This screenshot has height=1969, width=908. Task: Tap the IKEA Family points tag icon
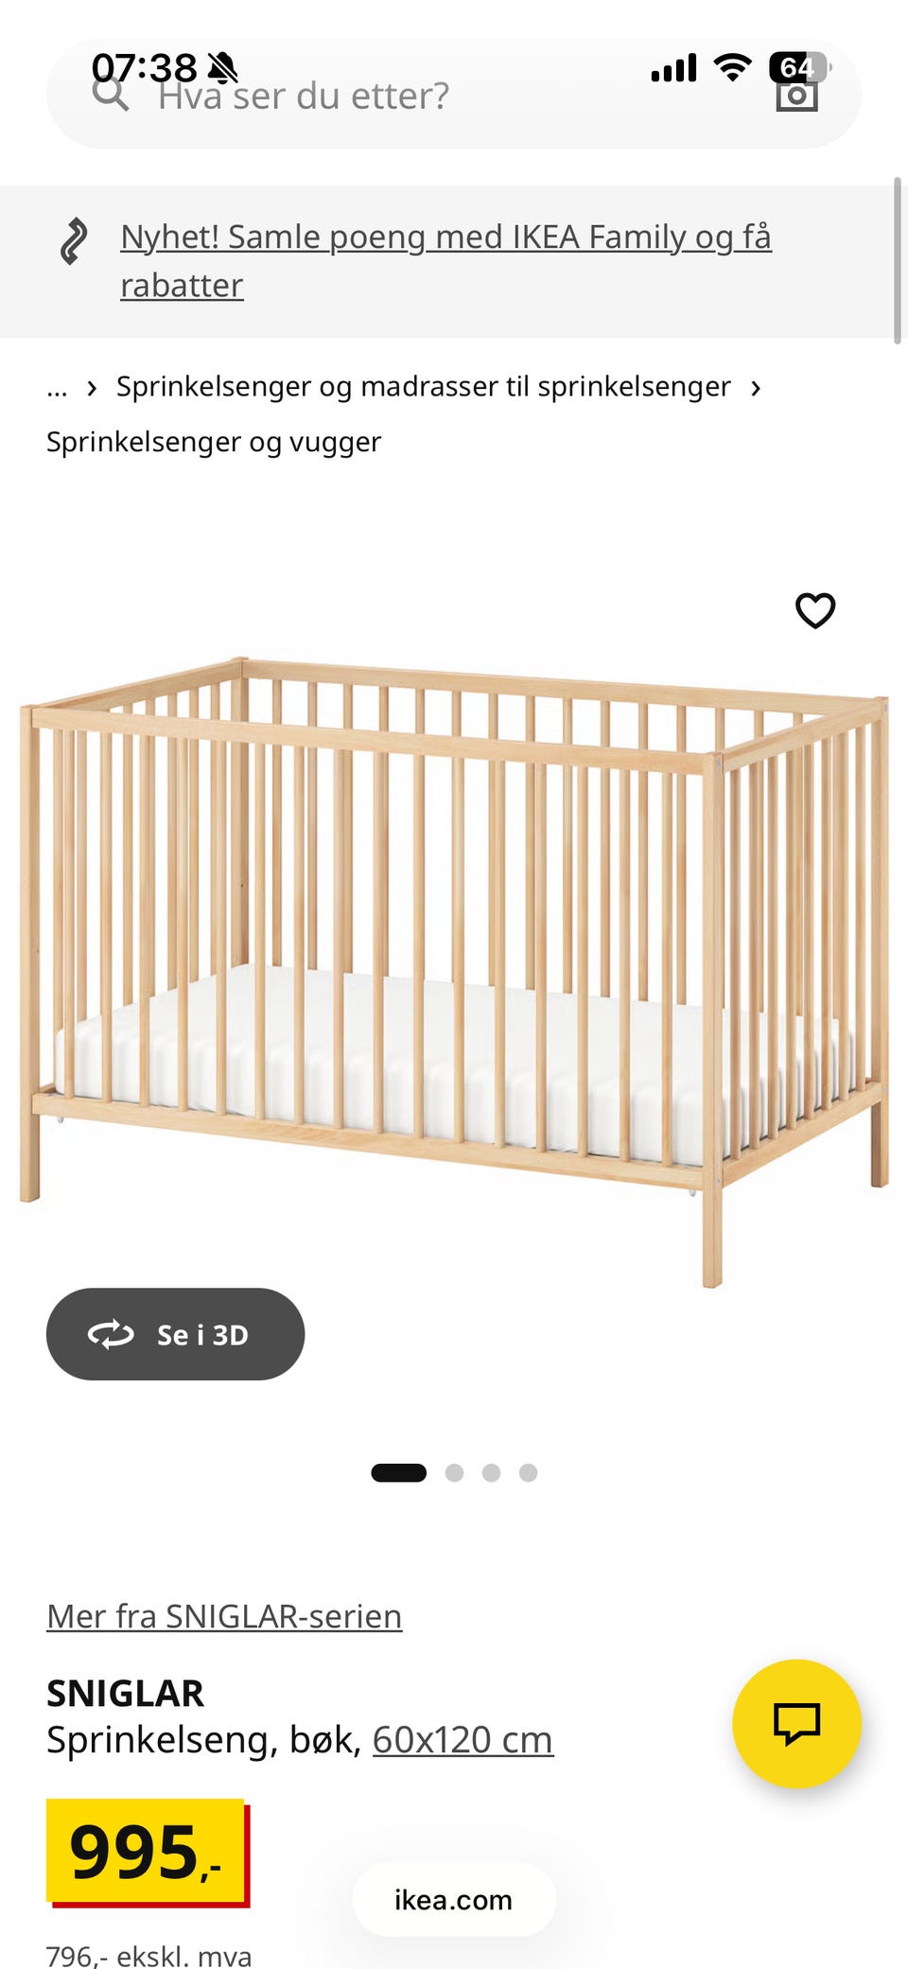point(74,240)
